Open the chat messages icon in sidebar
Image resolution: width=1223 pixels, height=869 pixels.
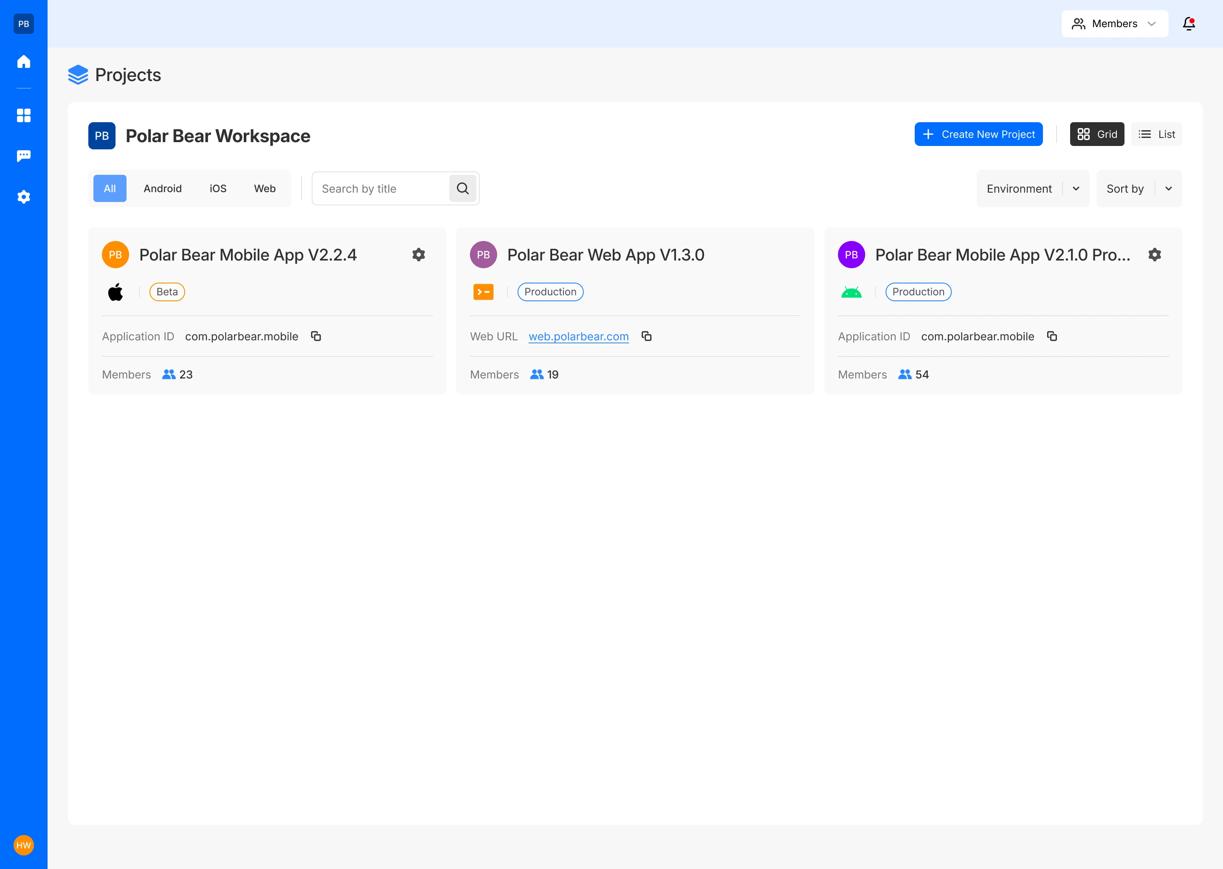point(23,156)
